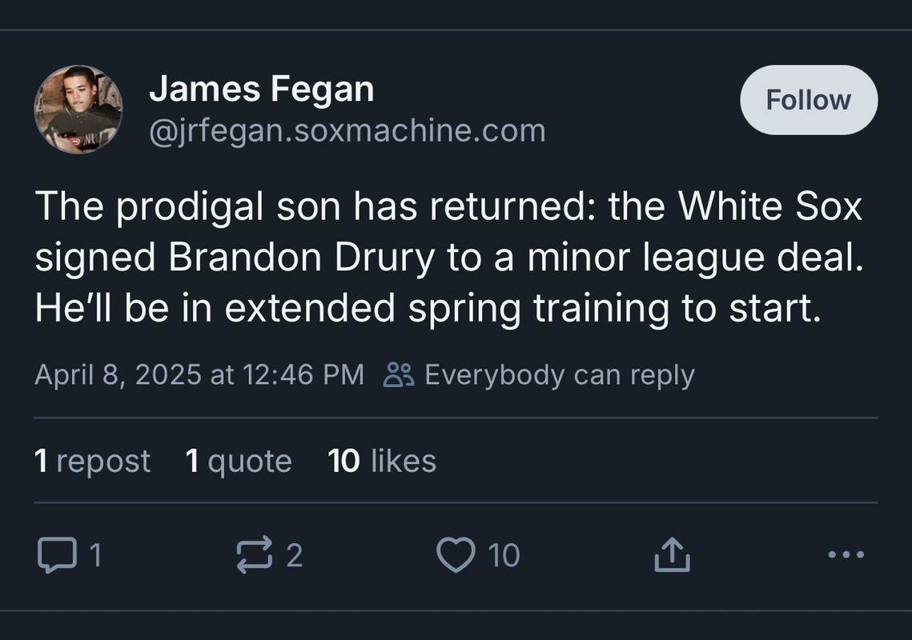
Task: View the 1 repost list
Action: click(x=92, y=461)
